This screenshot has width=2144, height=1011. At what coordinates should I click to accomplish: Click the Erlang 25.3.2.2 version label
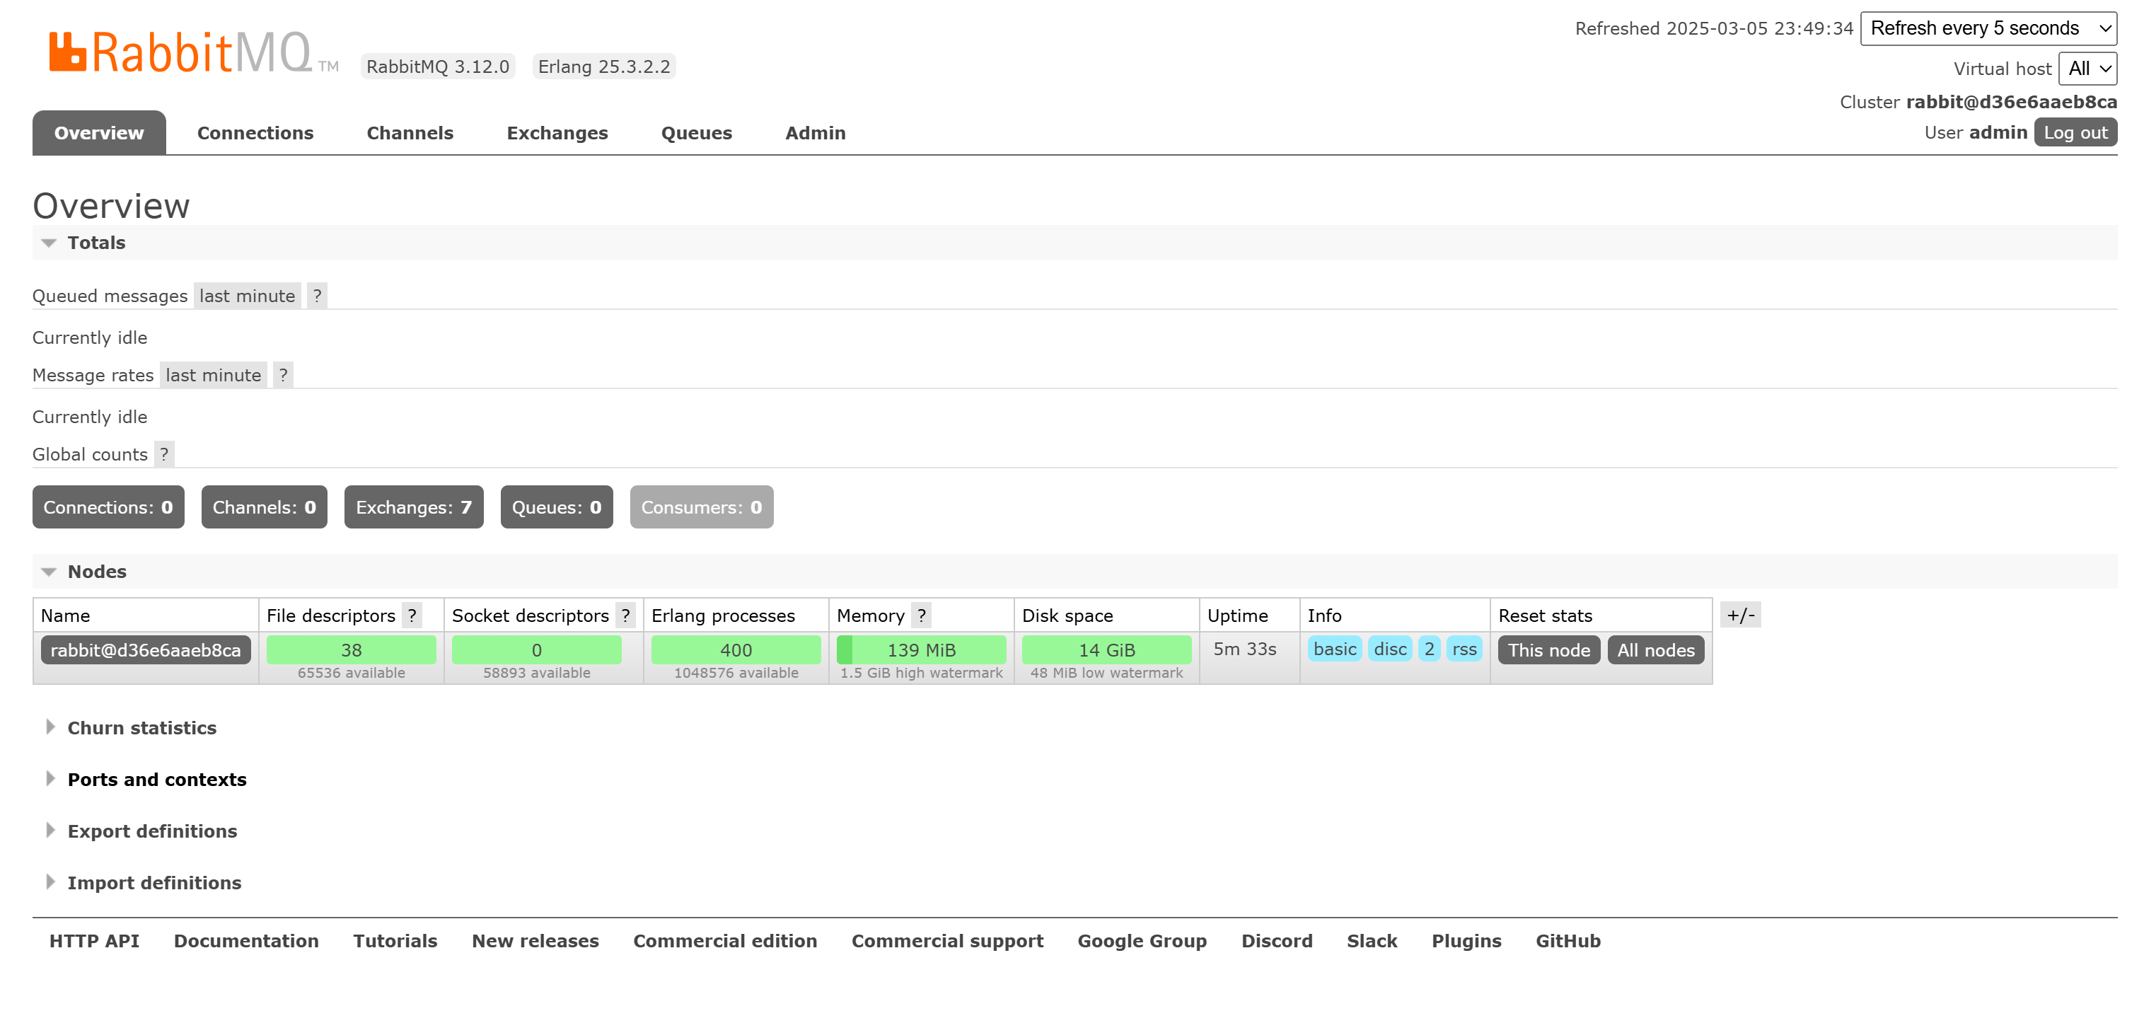(x=604, y=67)
